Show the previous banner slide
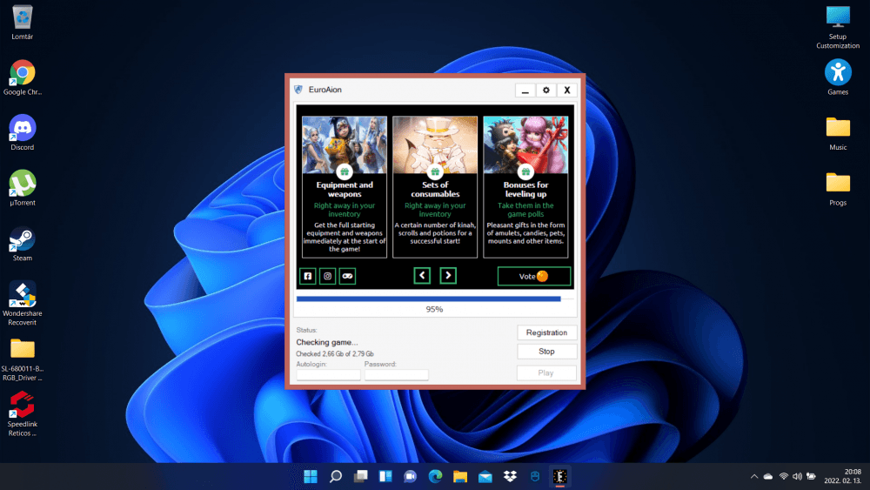Screen dimensions: 870x490 click(x=422, y=276)
